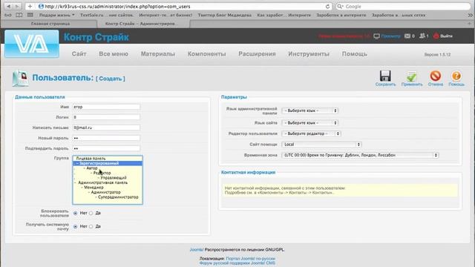Open Портал Joomla! по-русски link
Viewport: 475px width, 267px height.
pyautogui.click(x=251, y=259)
